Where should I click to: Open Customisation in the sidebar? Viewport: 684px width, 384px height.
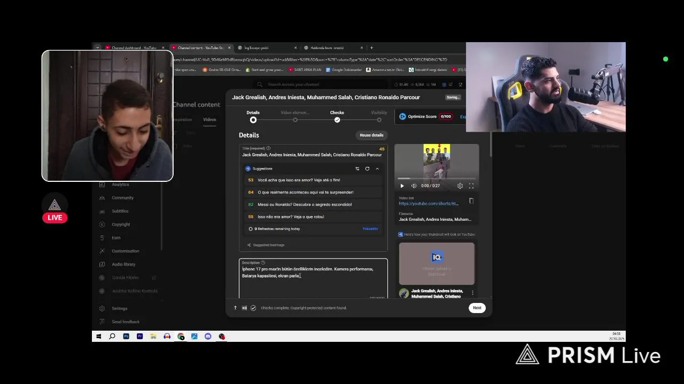[x=125, y=251]
